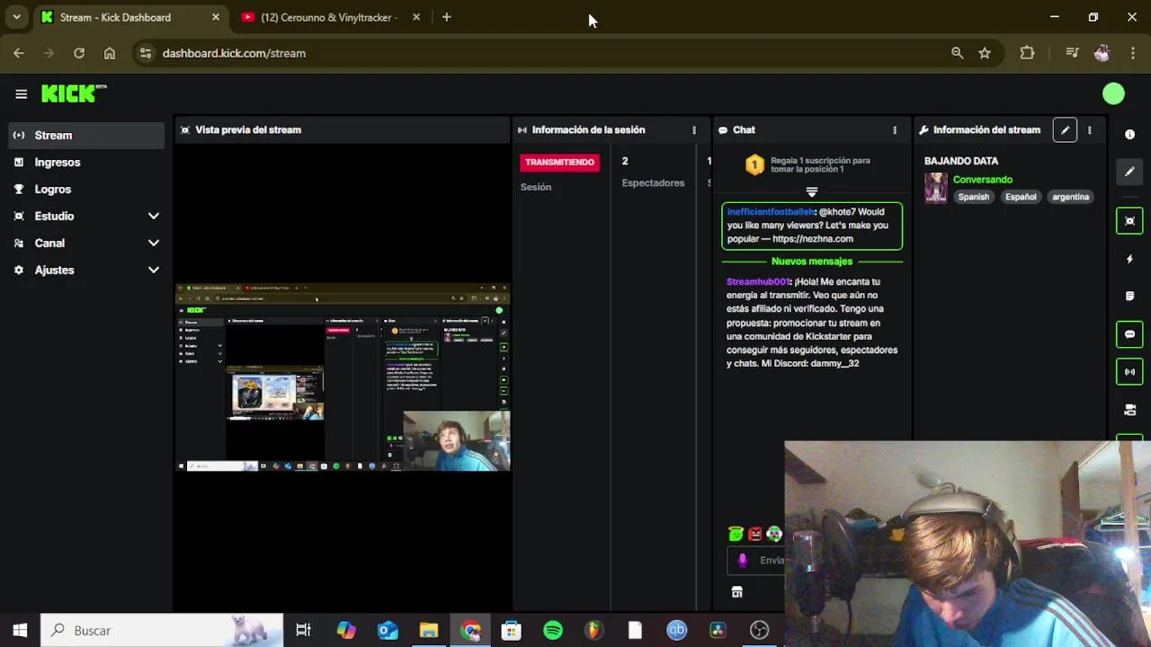1151x647 pixels.
Task: Open Outlook from taskbar
Action: click(x=388, y=630)
